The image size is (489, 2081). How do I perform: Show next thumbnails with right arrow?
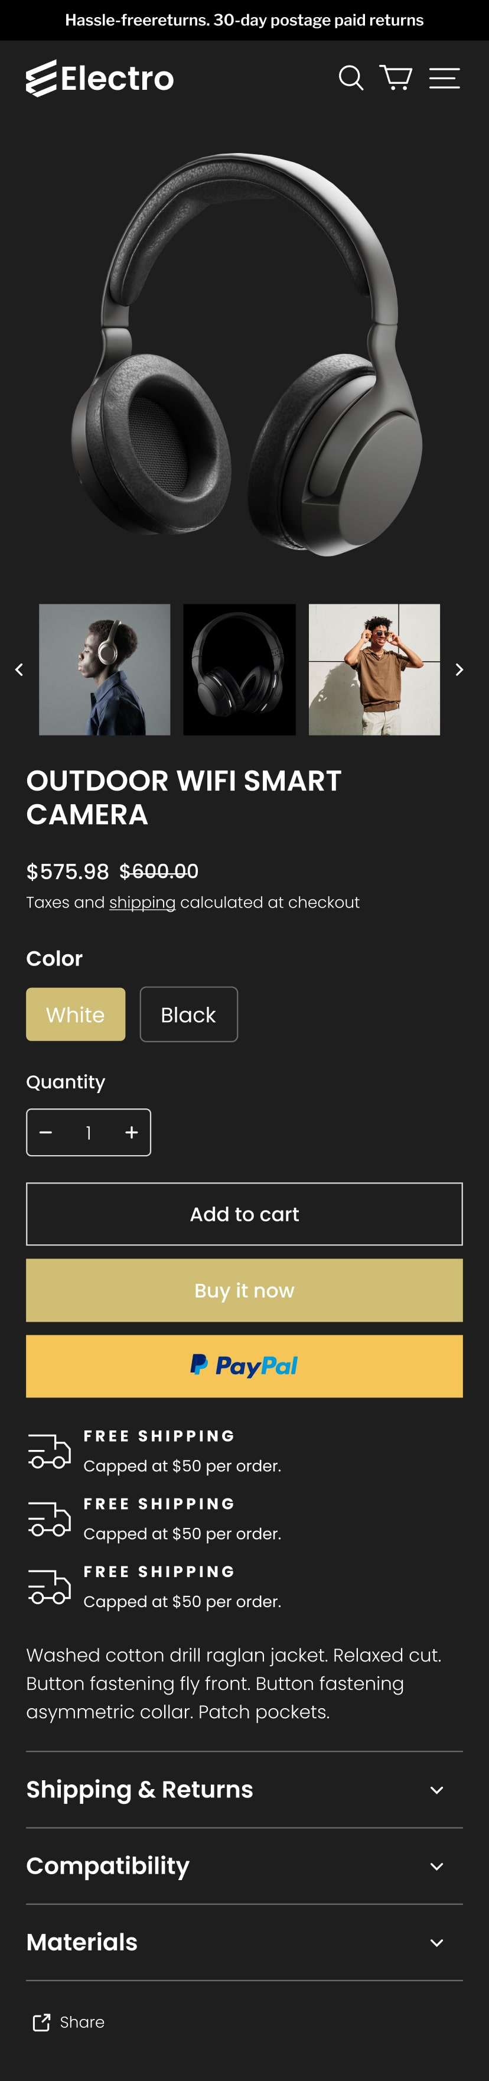[459, 669]
